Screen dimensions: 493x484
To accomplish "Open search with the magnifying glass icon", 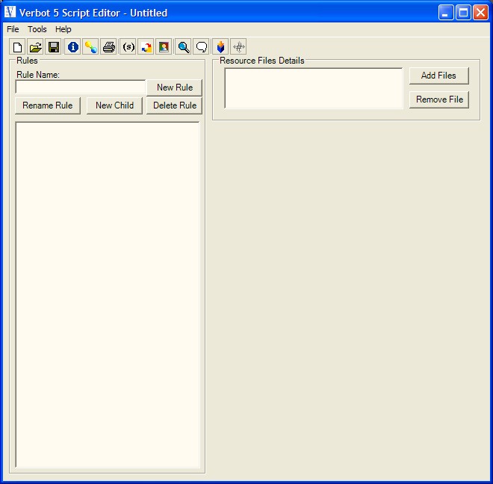I will 183,47.
